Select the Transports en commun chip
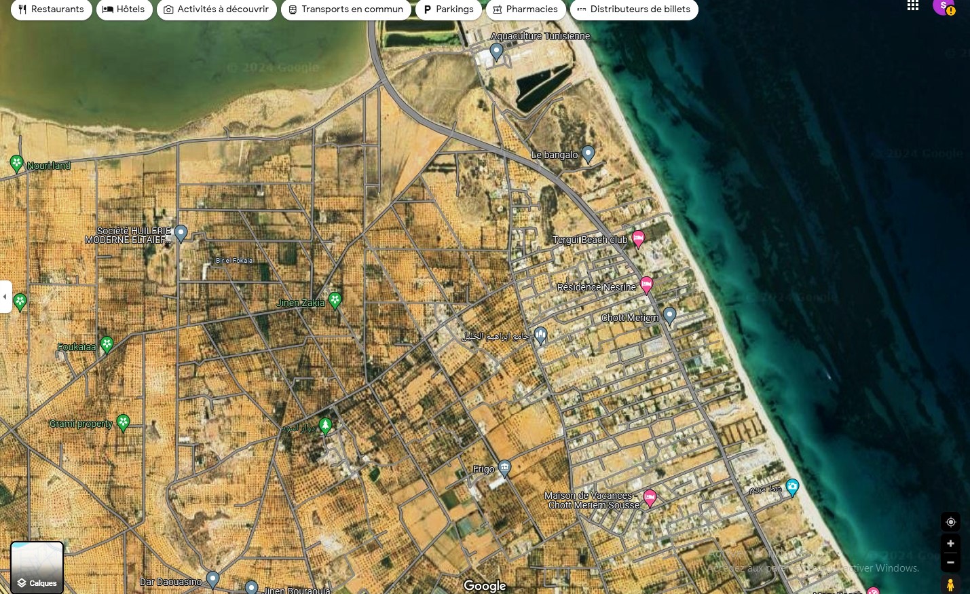Image resolution: width=970 pixels, height=594 pixels. click(x=346, y=10)
